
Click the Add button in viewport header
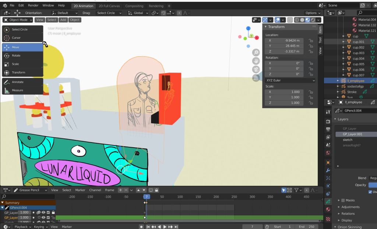click(x=63, y=20)
